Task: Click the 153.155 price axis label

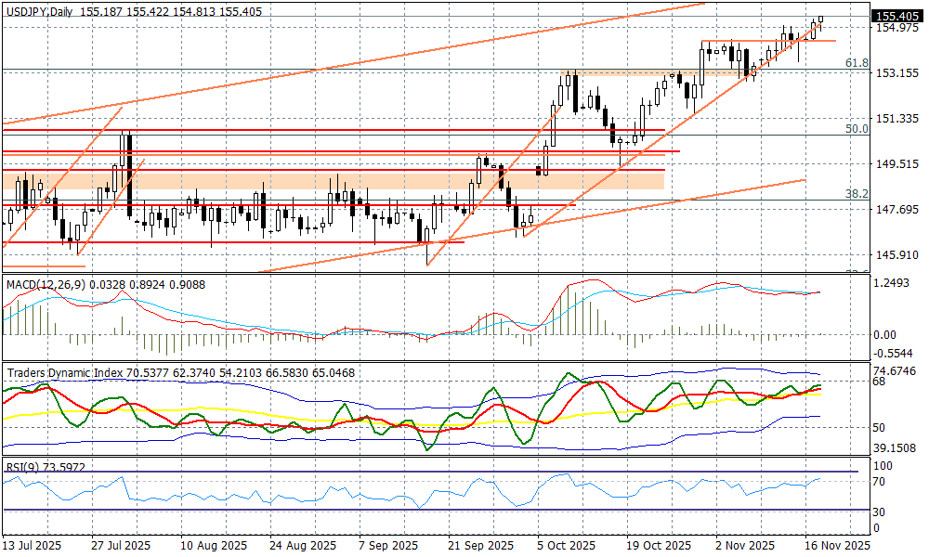Action: pos(896,73)
